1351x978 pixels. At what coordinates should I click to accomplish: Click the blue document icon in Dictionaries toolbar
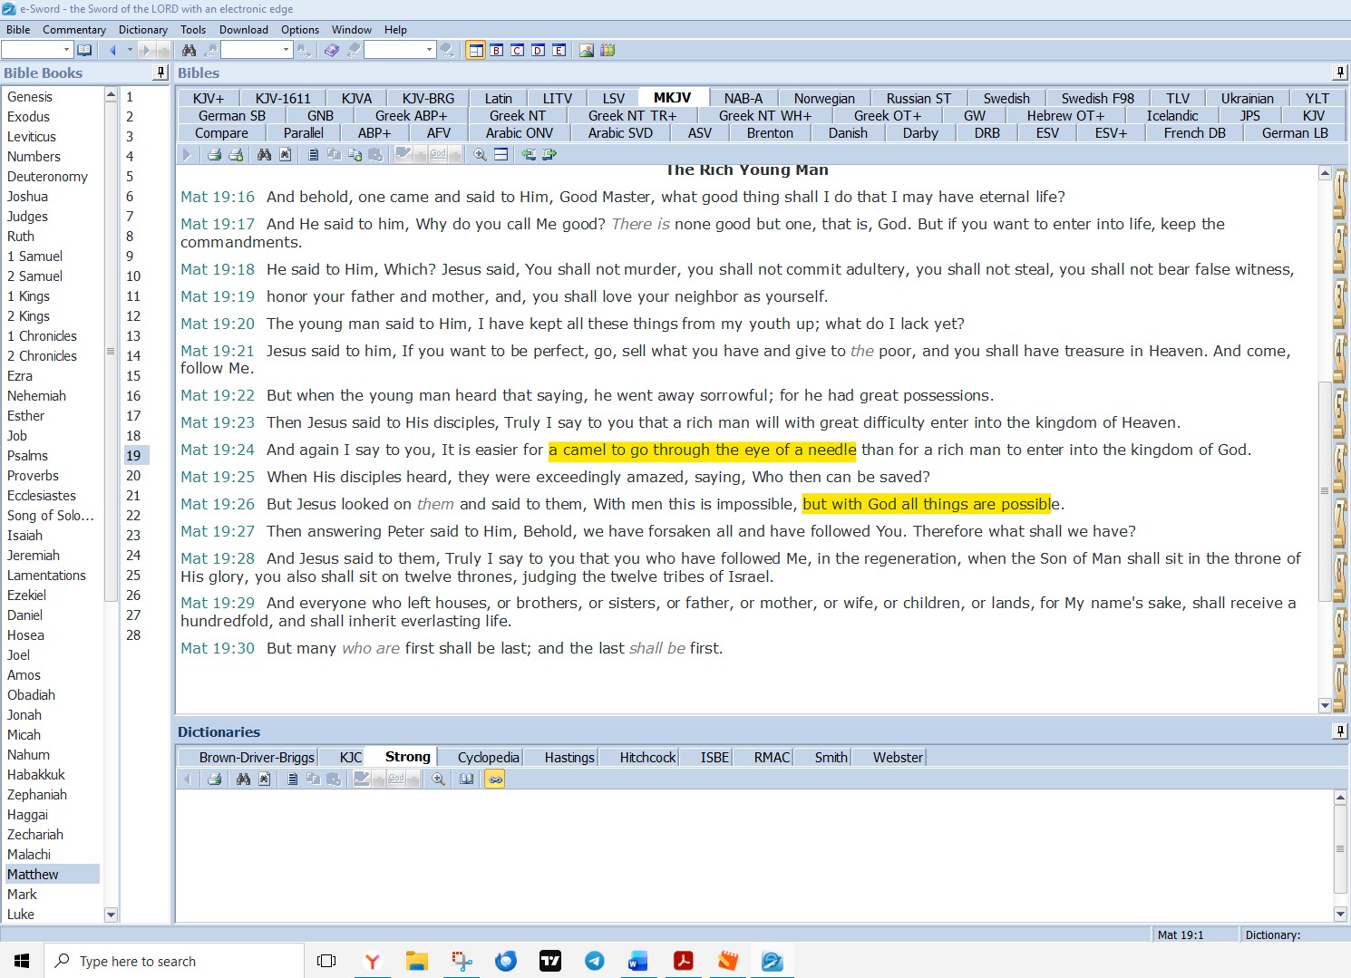292,779
